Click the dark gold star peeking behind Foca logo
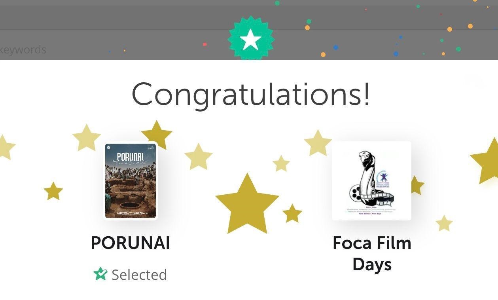This screenshot has width=498, height=300. (x=417, y=186)
